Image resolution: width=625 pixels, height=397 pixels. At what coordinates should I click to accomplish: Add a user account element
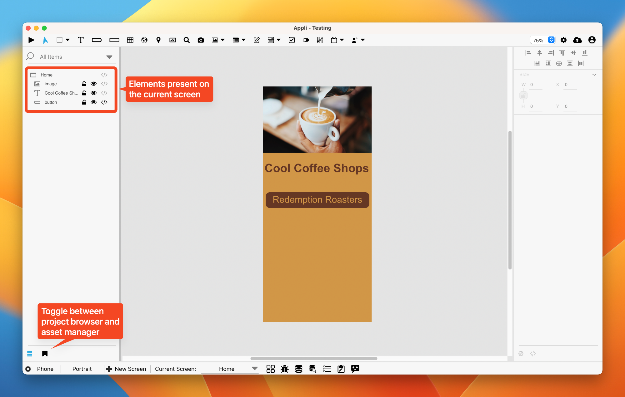(x=355, y=40)
